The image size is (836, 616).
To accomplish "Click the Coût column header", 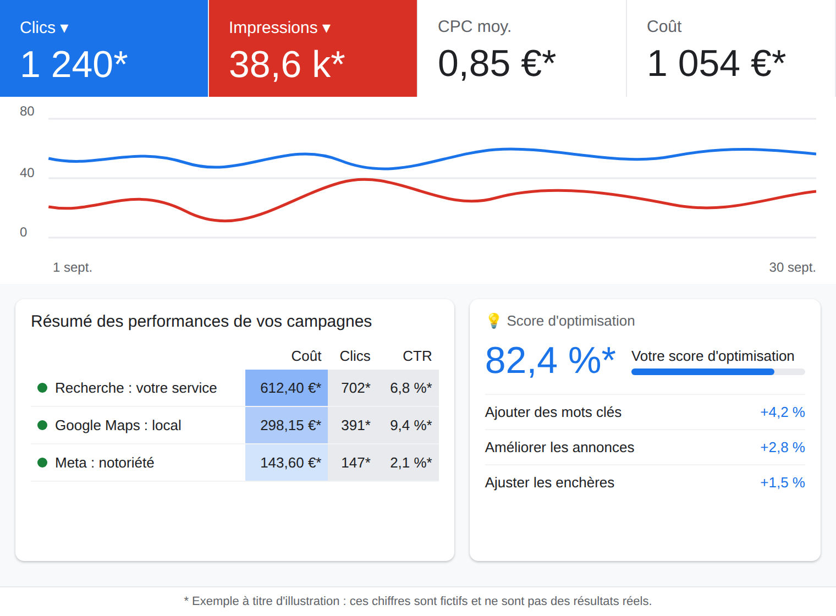I will pyautogui.click(x=306, y=356).
